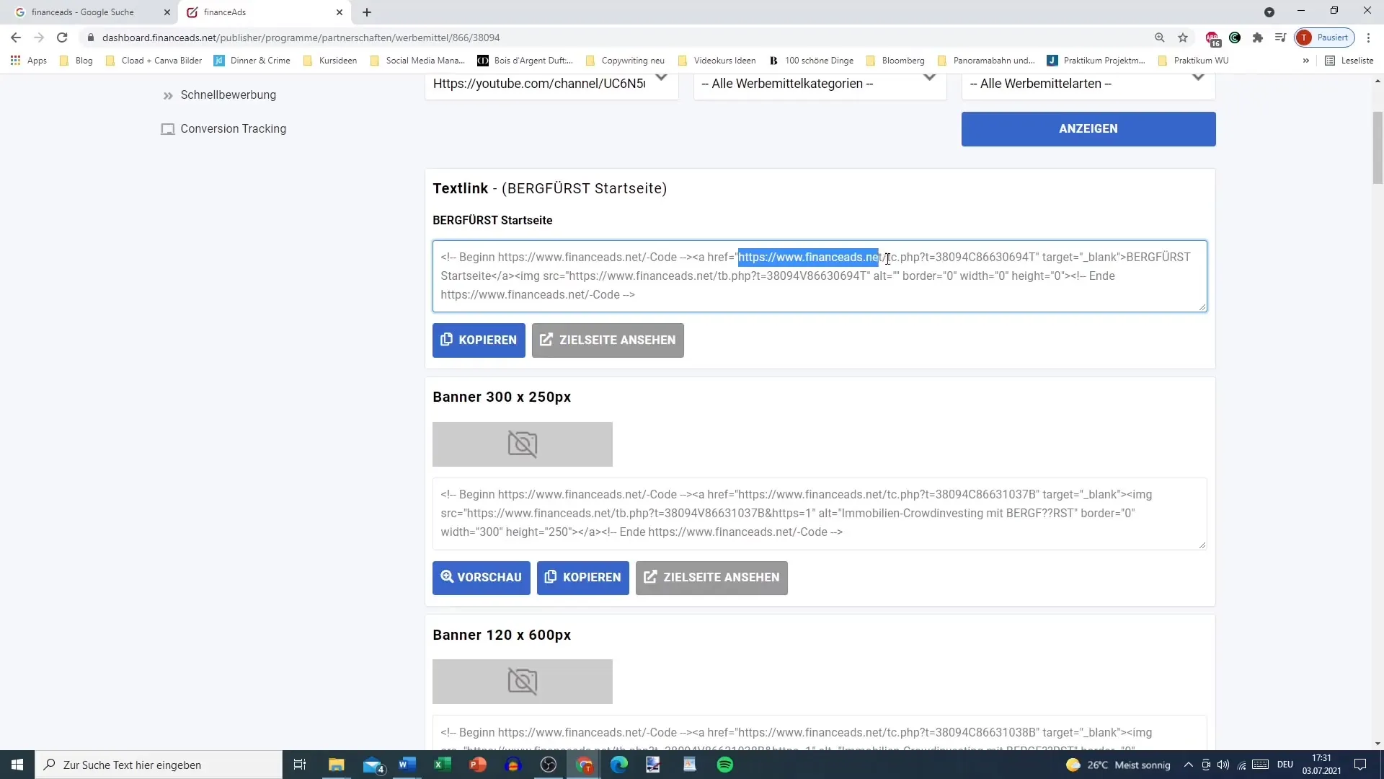Click inside the Textlink code text area
This screenshot has height=779, width=1384.
[x=820, y=276]
